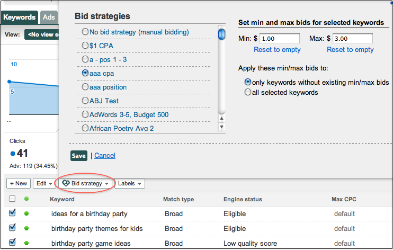Screen dimensions: 393x250
Task: Click the Max bid input field
Action: (x=352, y=39)
